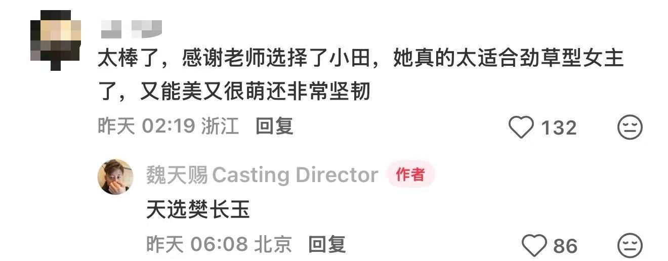Screen dimensions: 668x261
Task: Tap the timestamp 昨天 02:19
Action: 146,126
